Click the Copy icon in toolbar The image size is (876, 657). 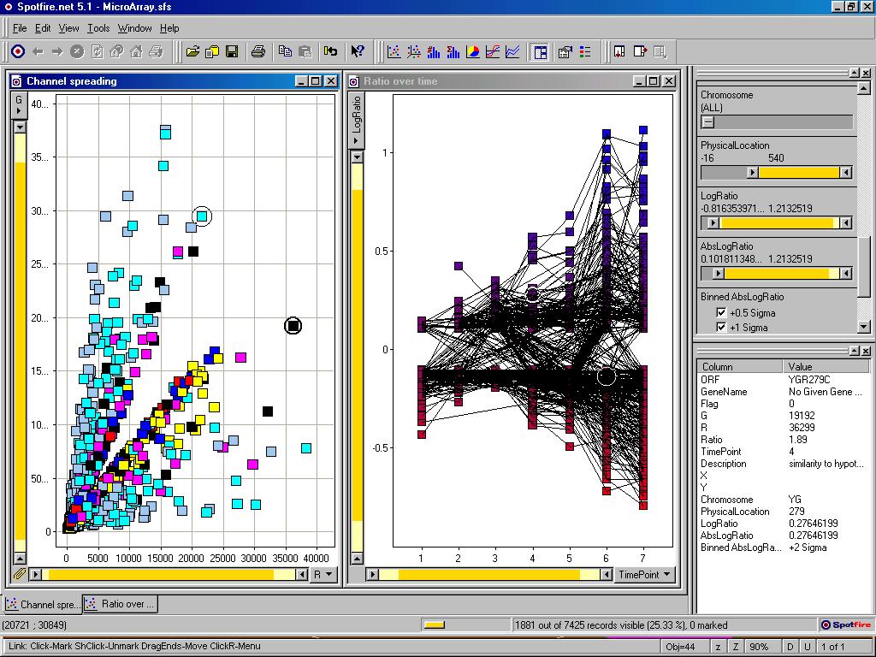(x=285, y=51)
